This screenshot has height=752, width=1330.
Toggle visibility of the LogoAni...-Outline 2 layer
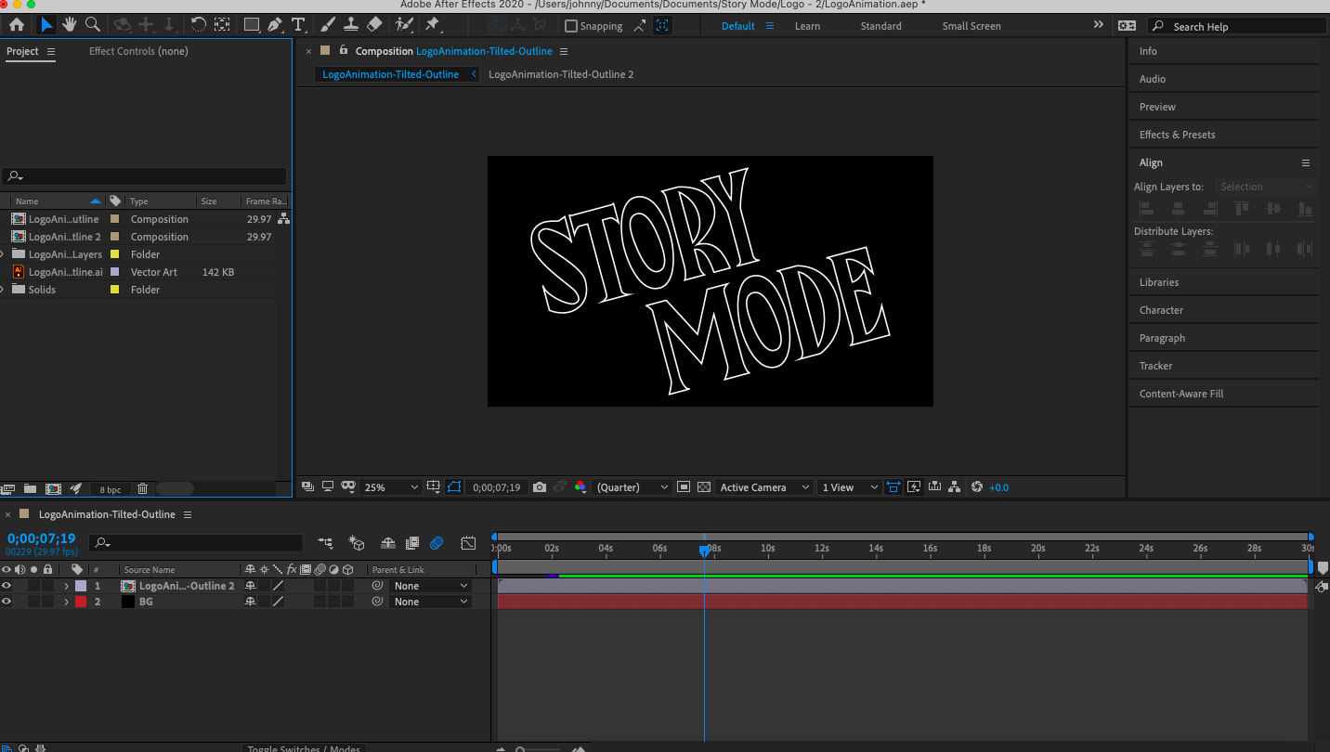(x=7, y=585)
